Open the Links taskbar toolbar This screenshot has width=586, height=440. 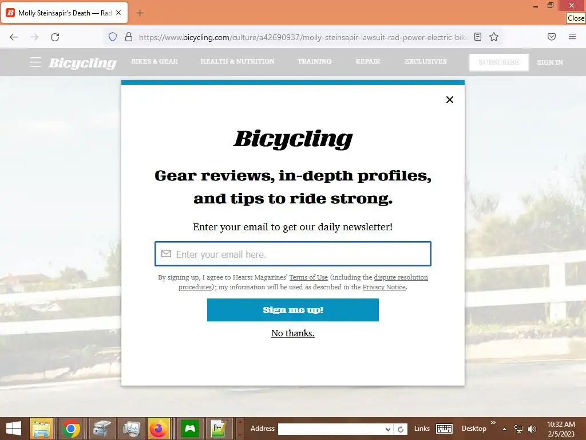[422, 429]
